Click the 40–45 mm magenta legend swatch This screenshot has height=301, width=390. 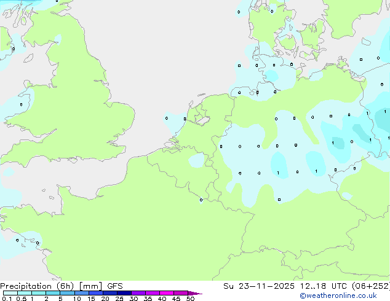[x=167, y=293]
